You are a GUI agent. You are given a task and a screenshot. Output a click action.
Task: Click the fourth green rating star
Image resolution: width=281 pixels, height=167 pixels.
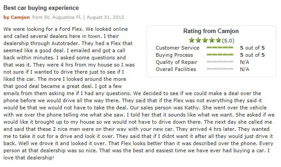coord(212,40)
